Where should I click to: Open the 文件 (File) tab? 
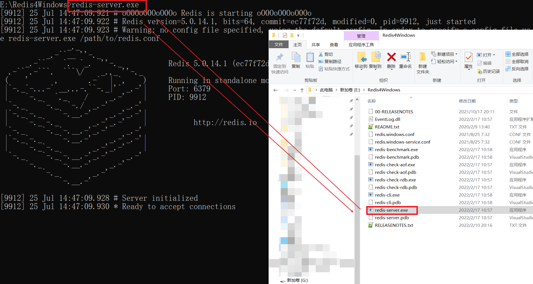tap(279, 45)
